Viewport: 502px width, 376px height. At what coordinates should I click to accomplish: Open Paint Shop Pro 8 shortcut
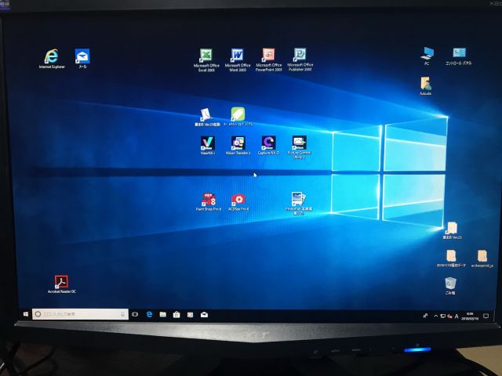(209, 200)
